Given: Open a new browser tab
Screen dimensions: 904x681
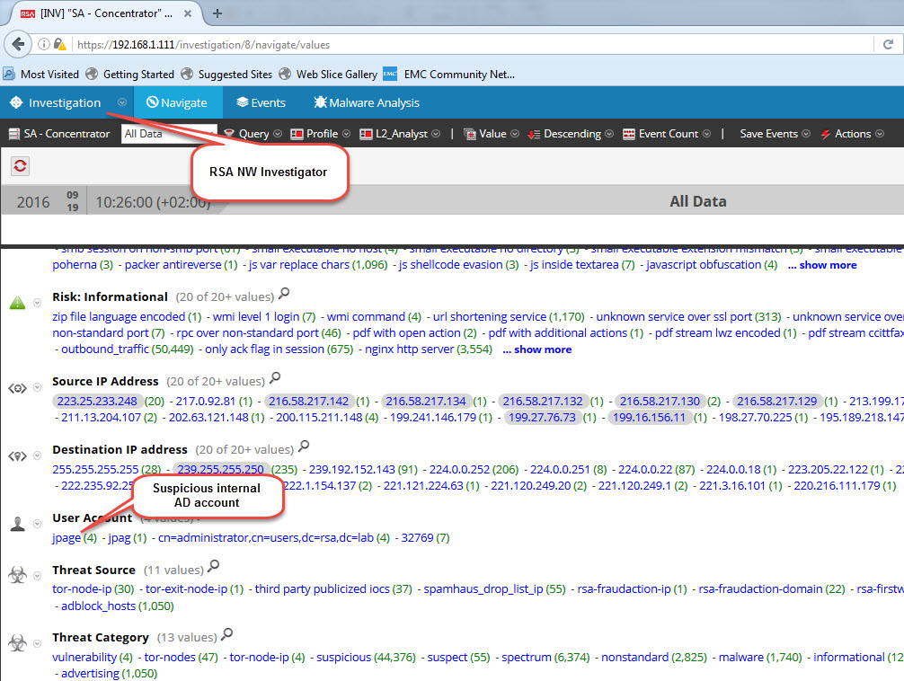Looking at the screenshot, I should (217, 13).
